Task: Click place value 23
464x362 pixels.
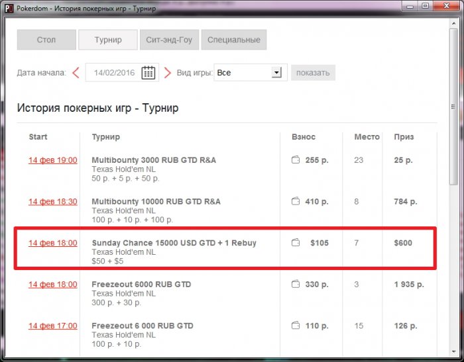Action: point(359,160)
